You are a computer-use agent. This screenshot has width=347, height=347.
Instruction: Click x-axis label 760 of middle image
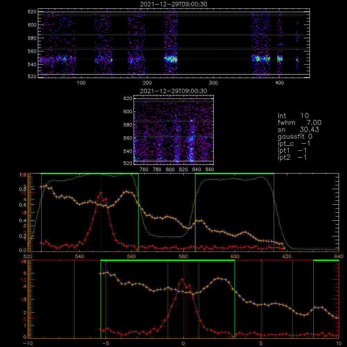click(144, 169)
